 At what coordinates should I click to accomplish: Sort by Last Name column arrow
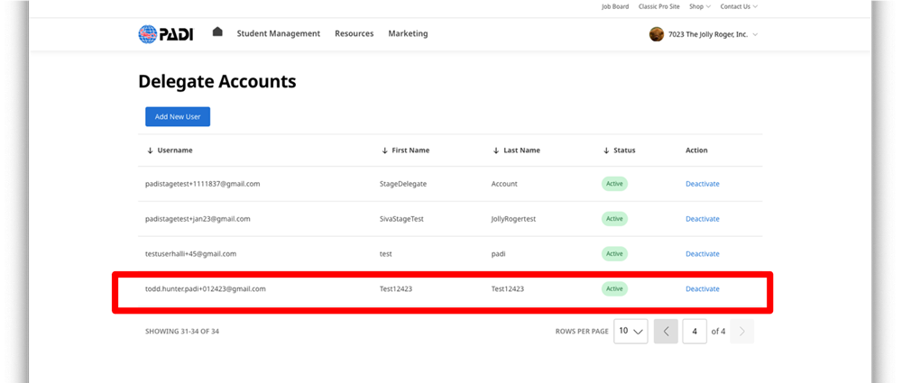[496, 150]
